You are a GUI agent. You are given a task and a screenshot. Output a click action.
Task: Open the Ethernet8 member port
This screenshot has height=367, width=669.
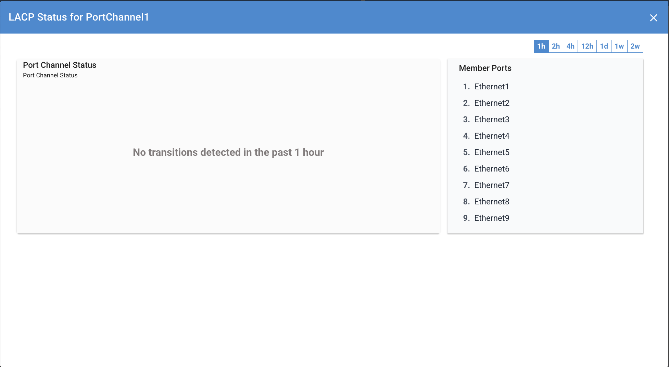coord(492,202)
